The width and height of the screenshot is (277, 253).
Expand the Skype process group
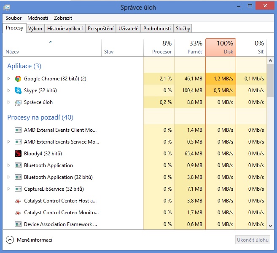(x=8, y=91)
